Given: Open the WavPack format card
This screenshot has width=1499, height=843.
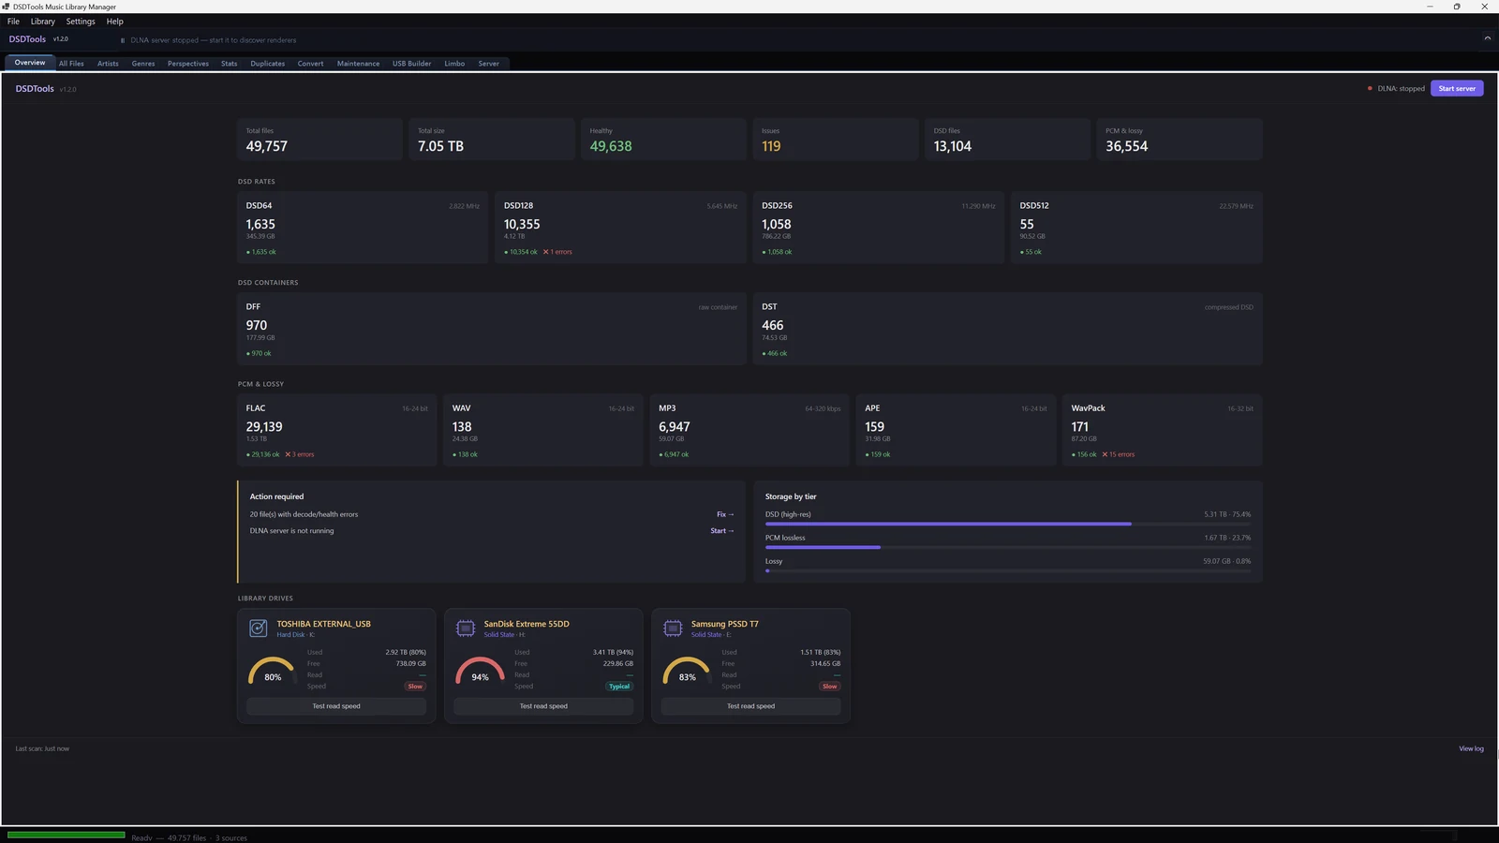Looking at the screenshot, I should [x=1163, y=430].
